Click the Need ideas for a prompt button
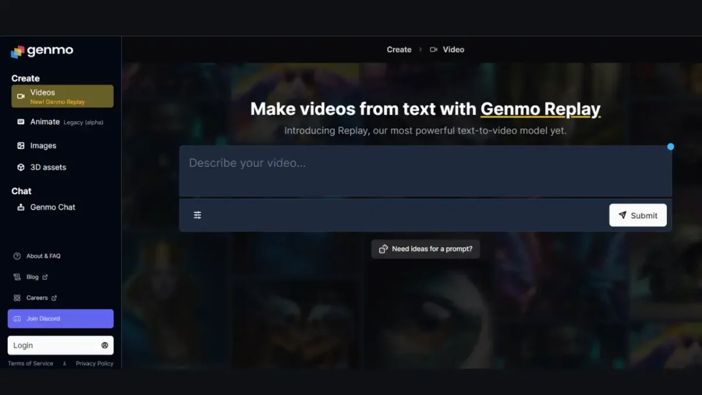This screenshot has height=395, width=702. [x=425, y=249]
